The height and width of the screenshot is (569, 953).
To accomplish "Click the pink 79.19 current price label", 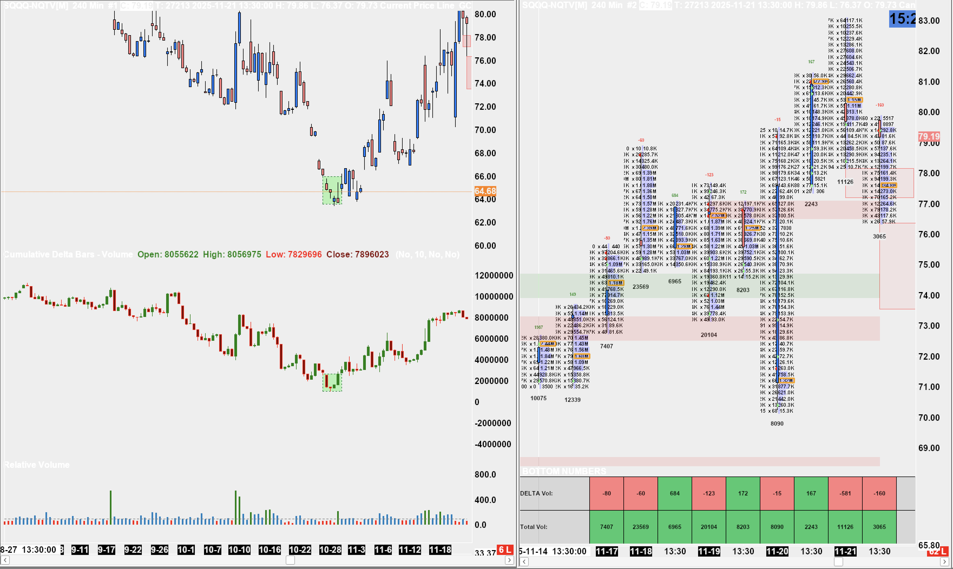I will 929,137.
